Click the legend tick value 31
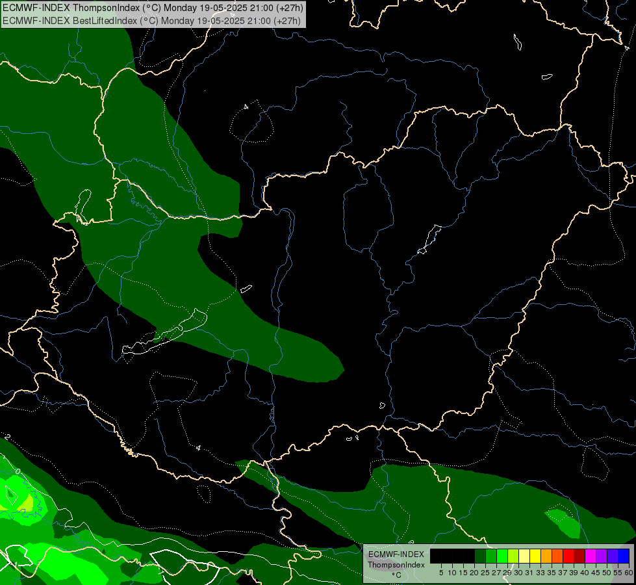636x585 pixels. tap(529, 573)
